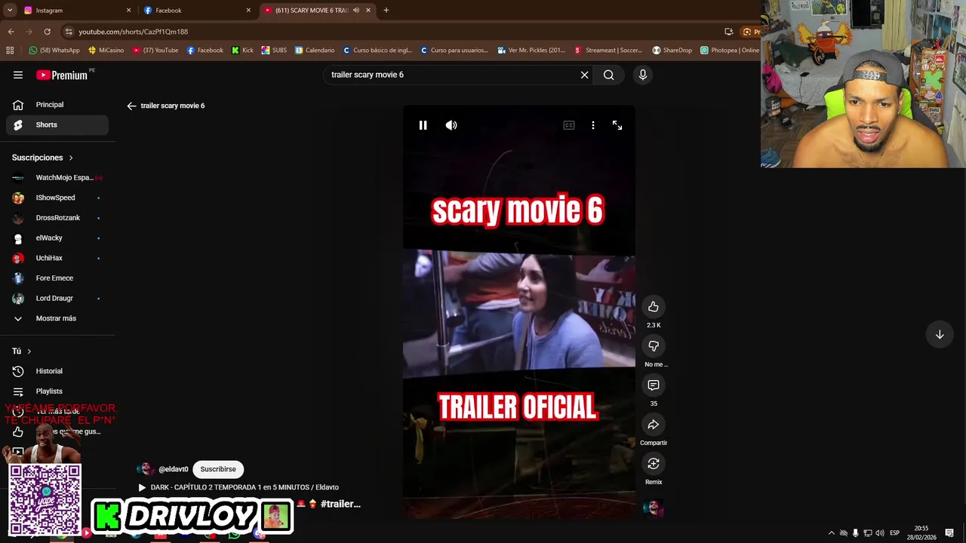Open Lord Draugr channel subscription

[57, 299]
